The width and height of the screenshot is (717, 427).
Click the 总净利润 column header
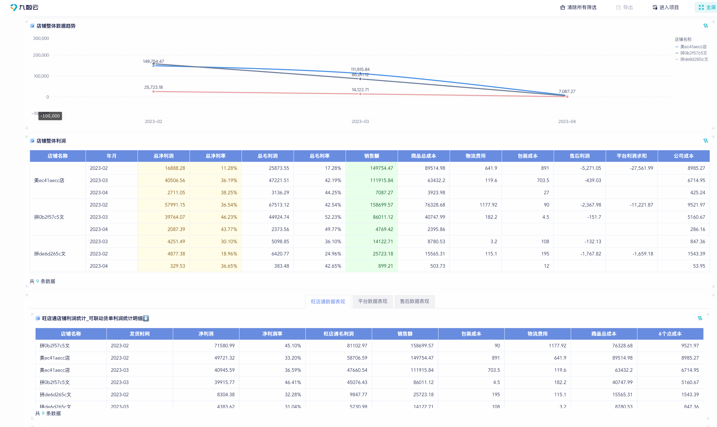[163, 156]
